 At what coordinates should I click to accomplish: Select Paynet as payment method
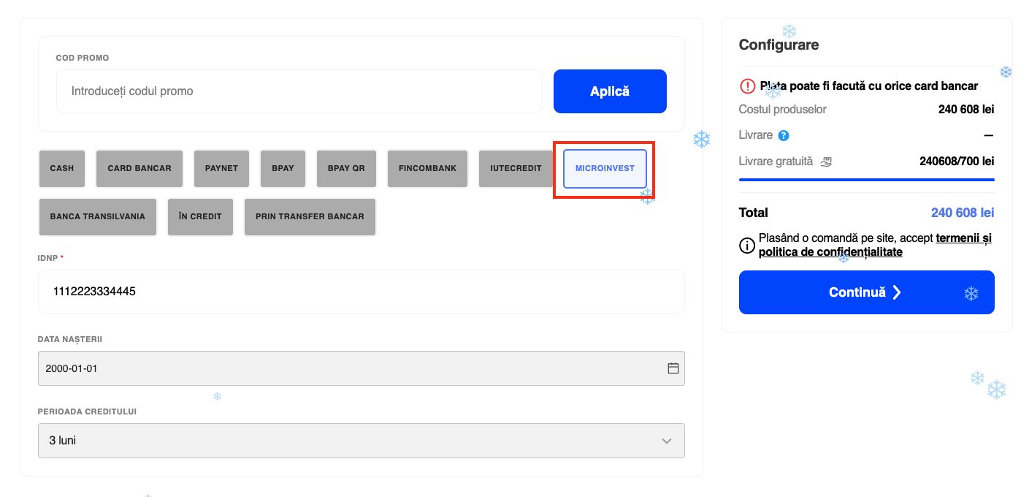click(221, 168)
